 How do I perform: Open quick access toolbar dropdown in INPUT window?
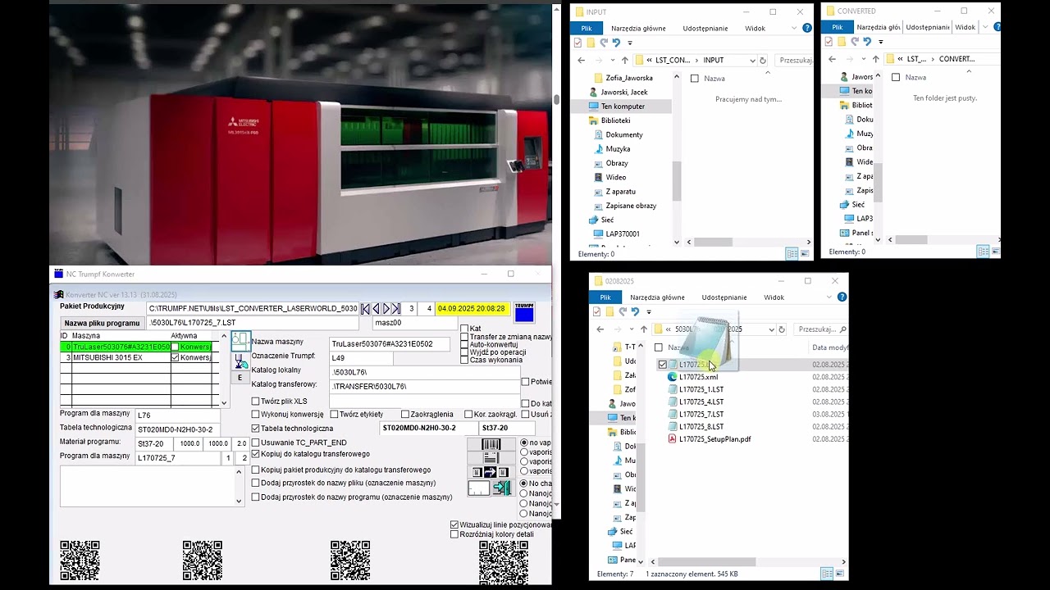pyautogui.click(x=630, y=43)
